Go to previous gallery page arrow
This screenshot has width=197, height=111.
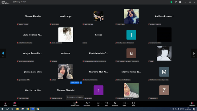point(3,53)
